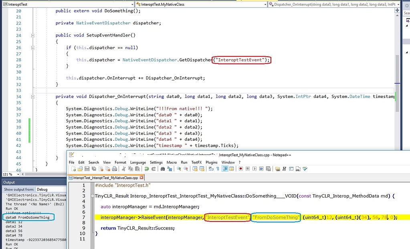
Task: Open the 121% editor zoom selector
Action: coord(11,174)
